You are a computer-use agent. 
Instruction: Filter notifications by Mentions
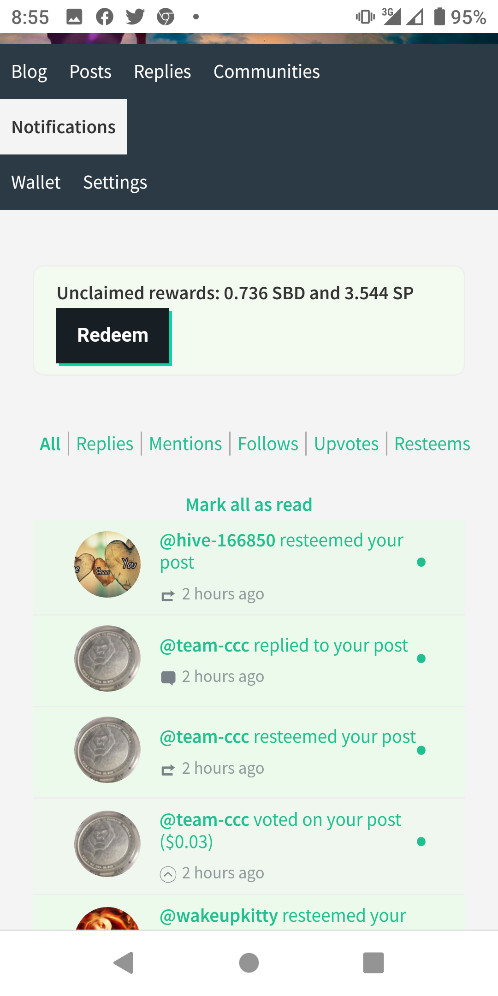(x=185, y=444)
